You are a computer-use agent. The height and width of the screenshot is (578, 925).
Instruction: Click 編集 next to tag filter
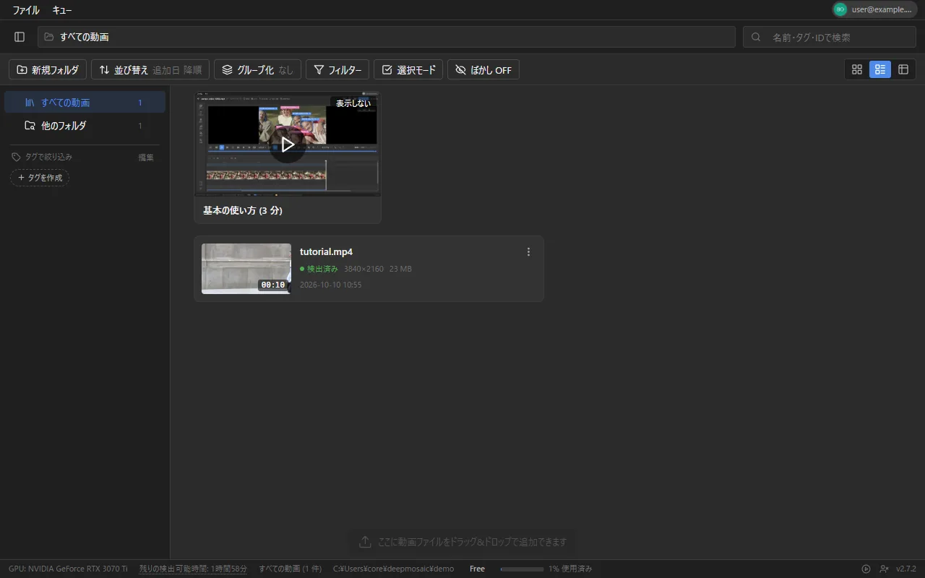pyautogui.click(x=146, y=157)
